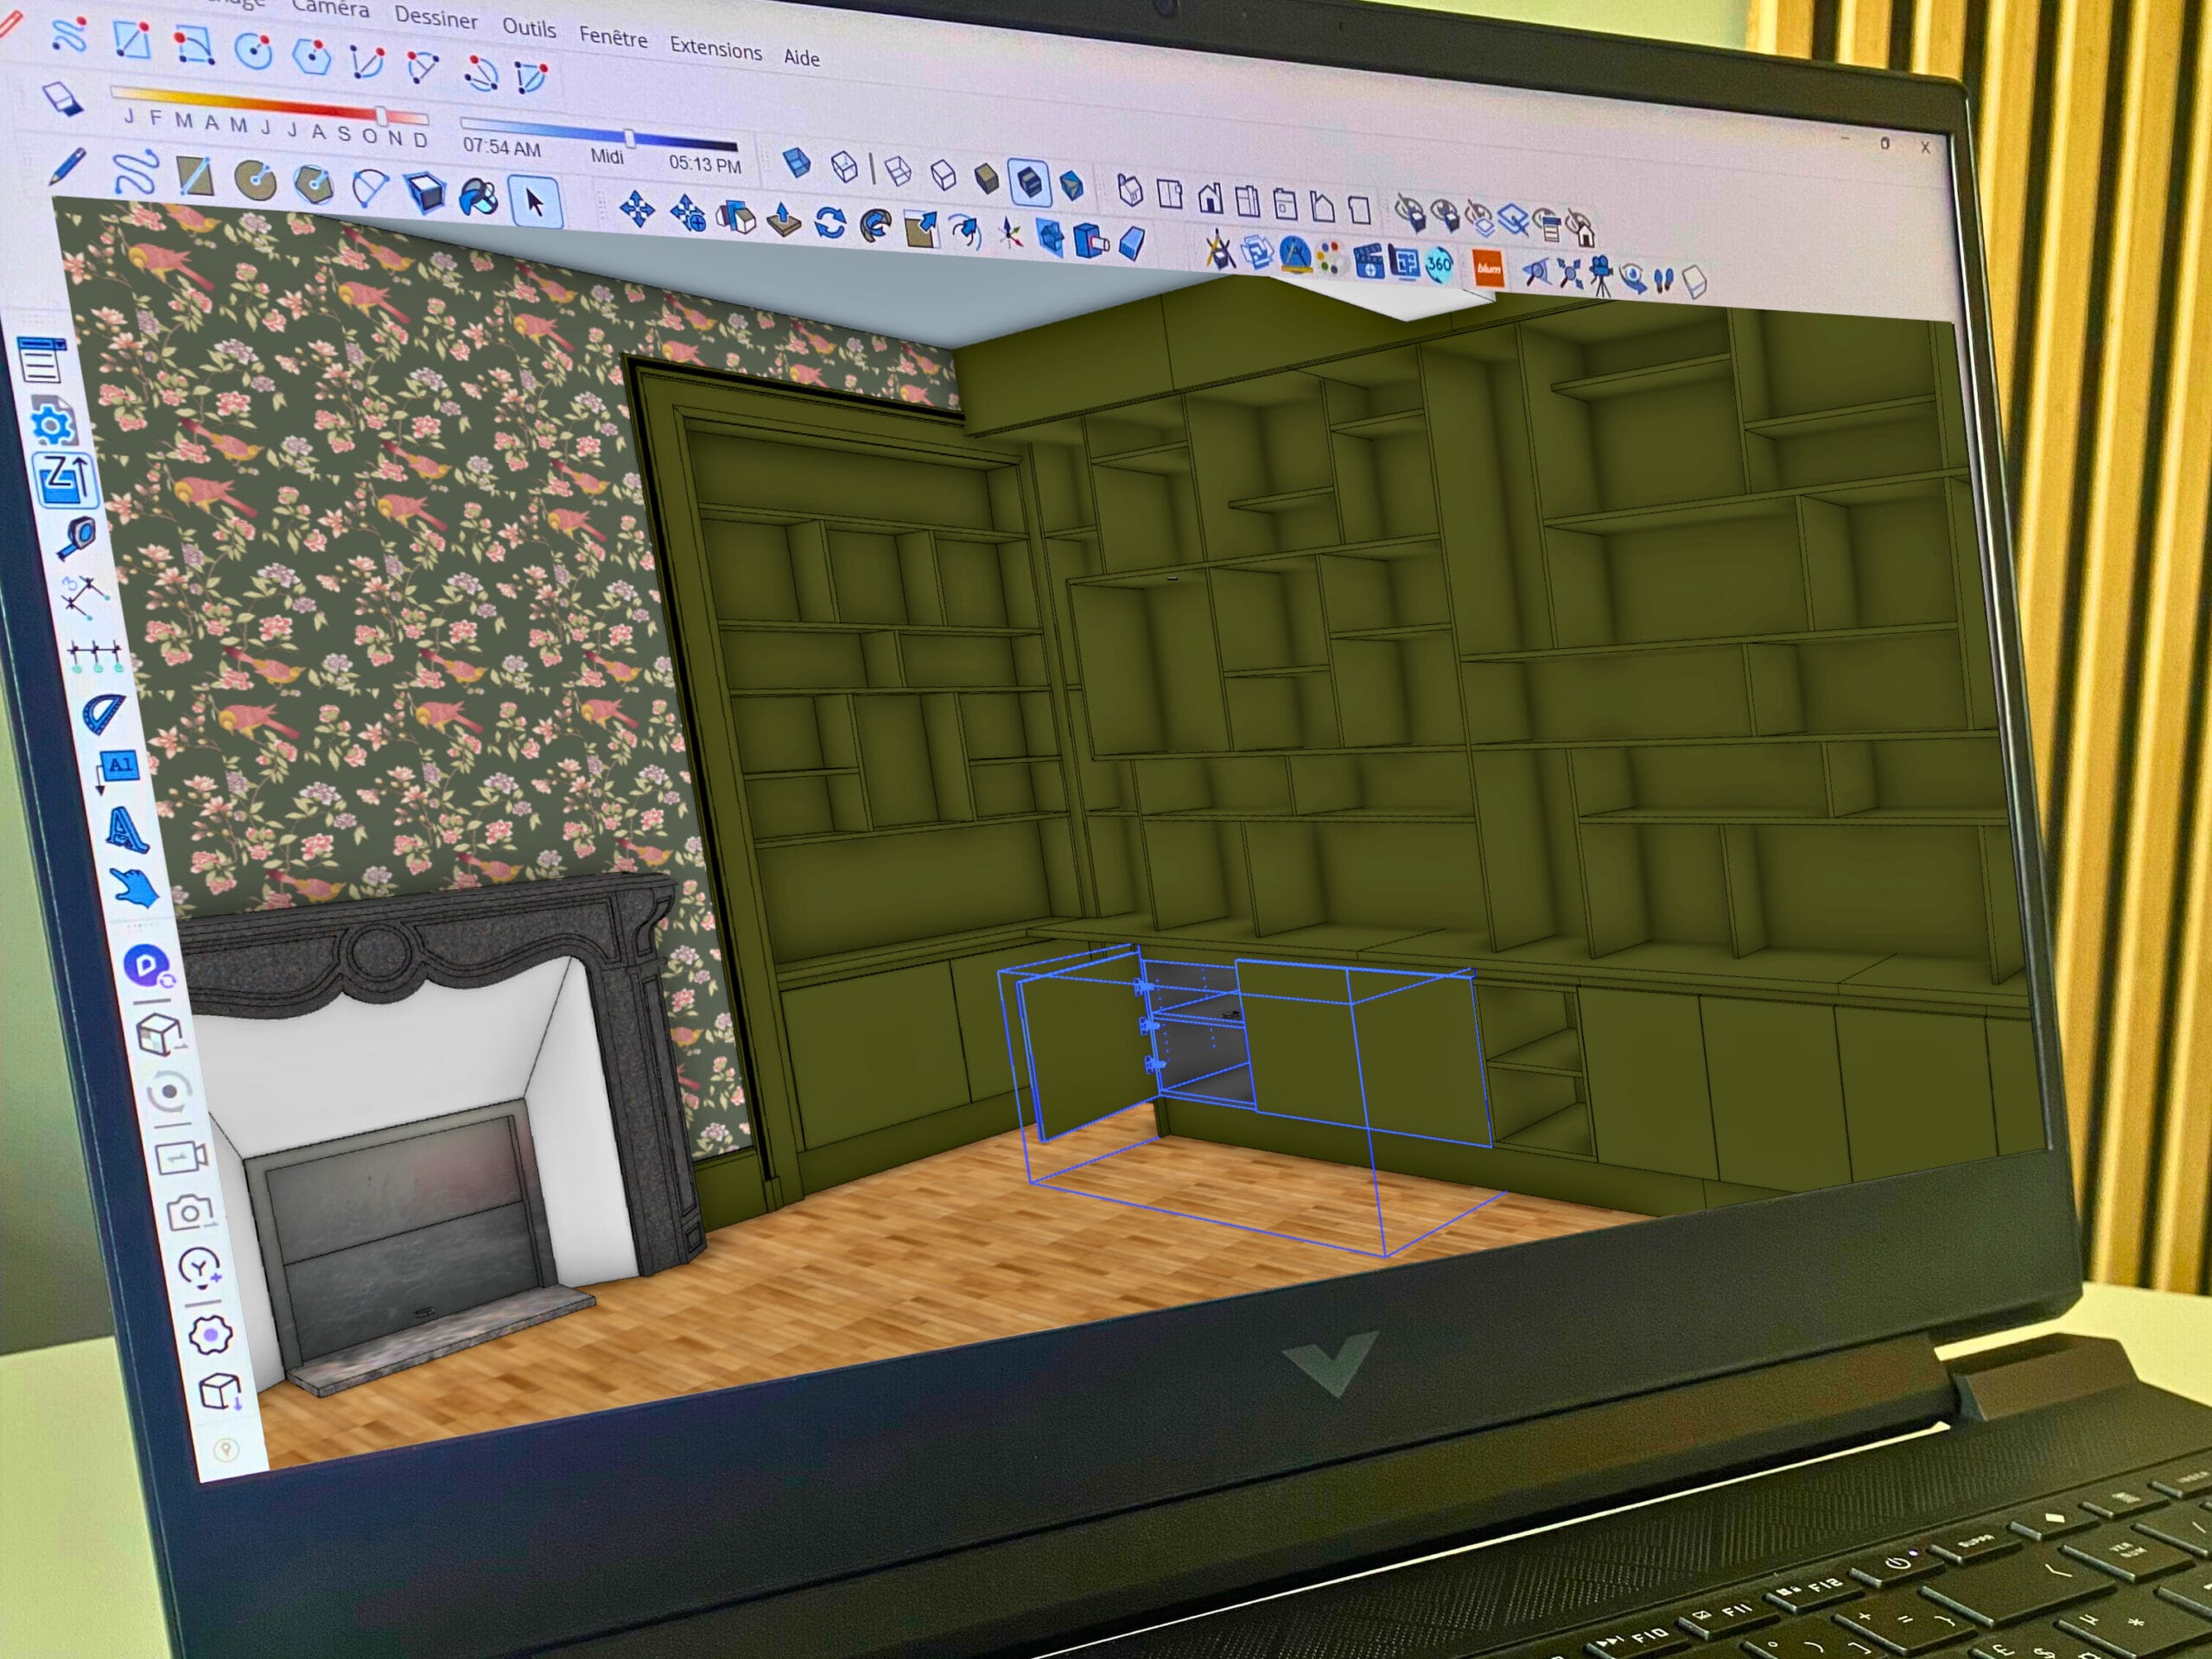Viewport: 2212px width, 1659px height.
Task: Activate the Position Camera tool
Action: pos(1601,277)
